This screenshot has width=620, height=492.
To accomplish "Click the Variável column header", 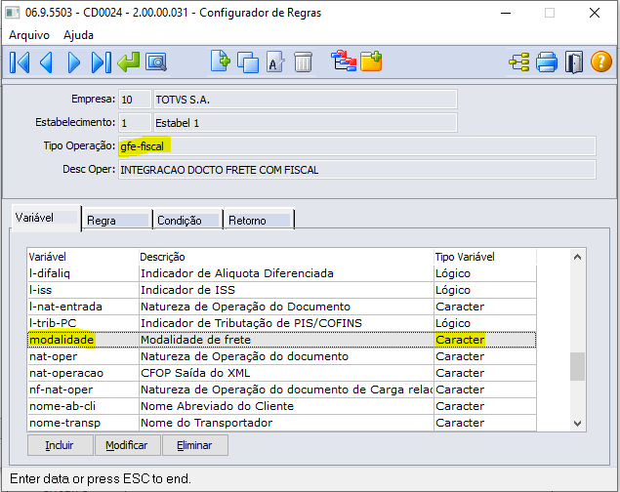I will (x=83, y=257).
